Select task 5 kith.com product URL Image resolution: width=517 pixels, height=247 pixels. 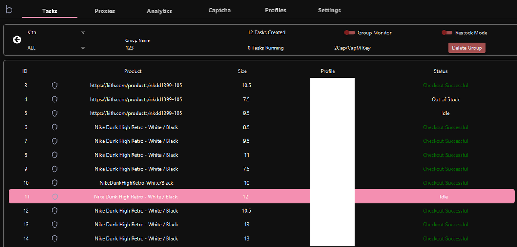click(x=136, y=113)
